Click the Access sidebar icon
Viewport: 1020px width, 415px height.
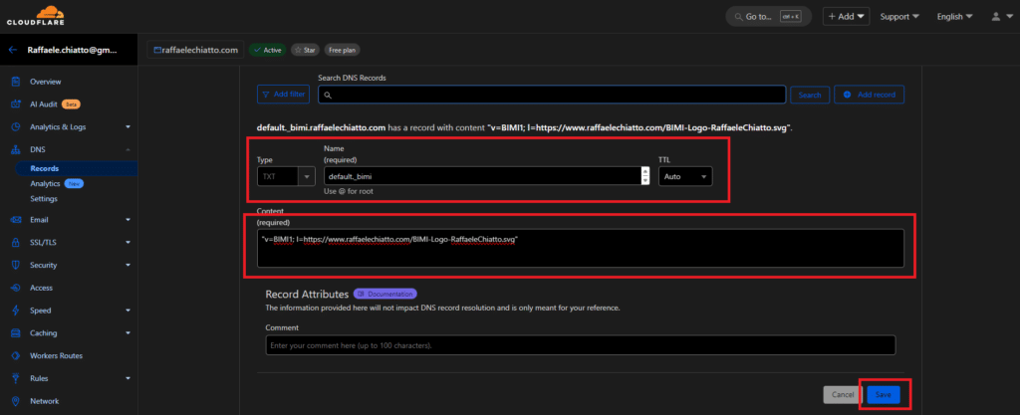coord(16,288)
